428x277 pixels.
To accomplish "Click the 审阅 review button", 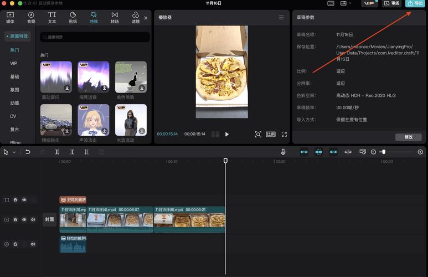I will tap(391, 3).
